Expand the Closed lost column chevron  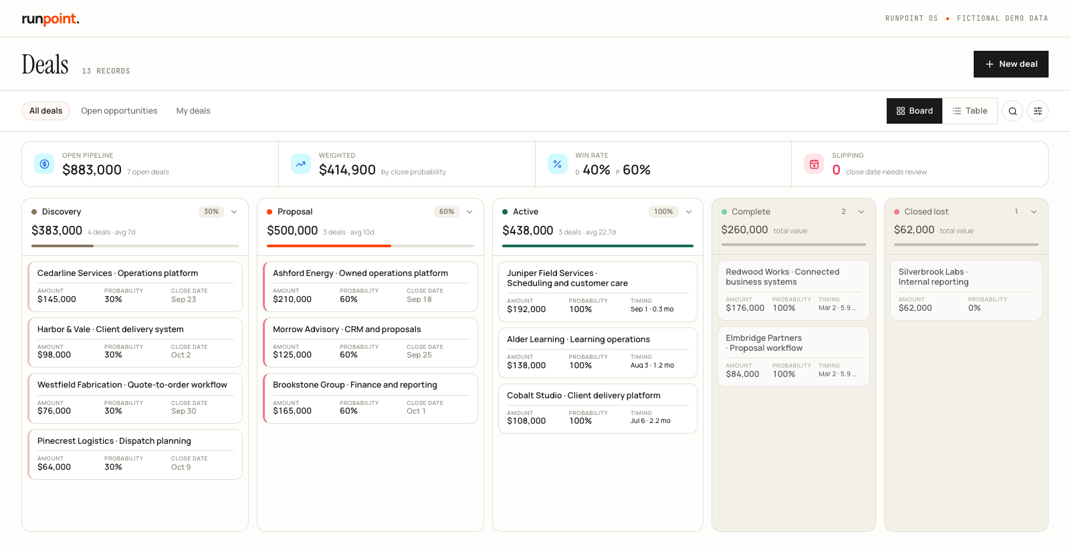(1034, 212)
